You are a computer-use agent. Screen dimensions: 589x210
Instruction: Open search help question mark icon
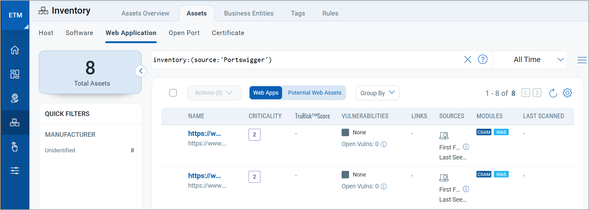coord(482,59)
